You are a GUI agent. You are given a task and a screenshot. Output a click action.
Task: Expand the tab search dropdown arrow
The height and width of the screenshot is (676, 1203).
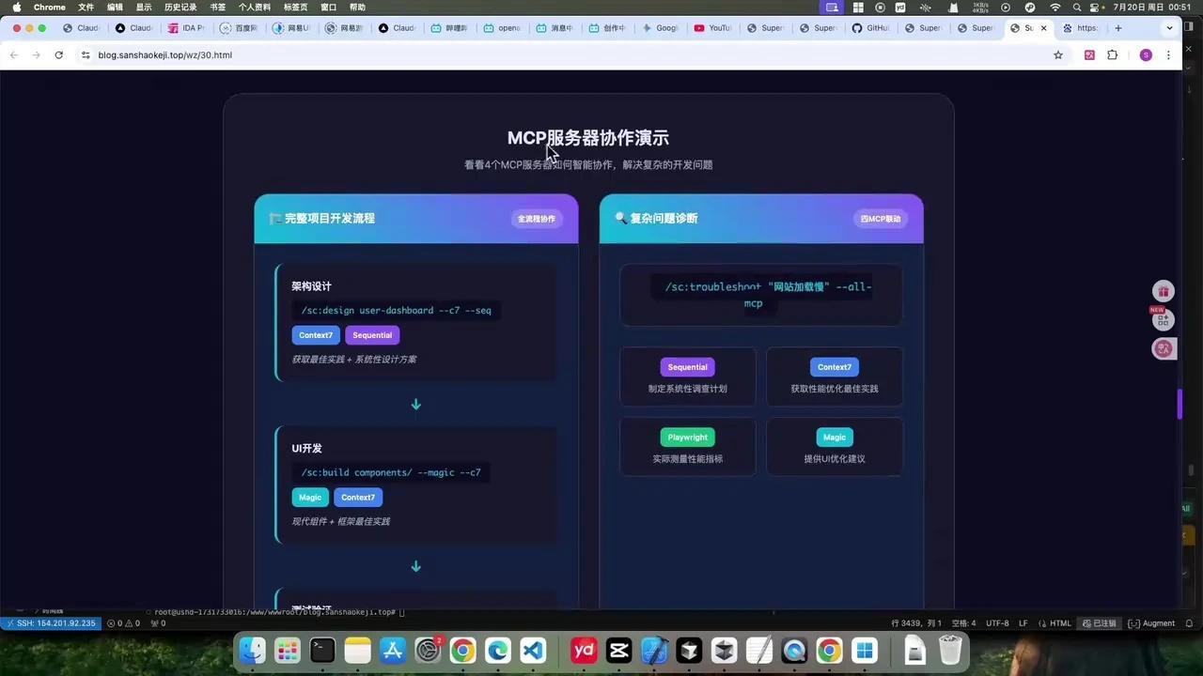click(x=1169, y=28)
